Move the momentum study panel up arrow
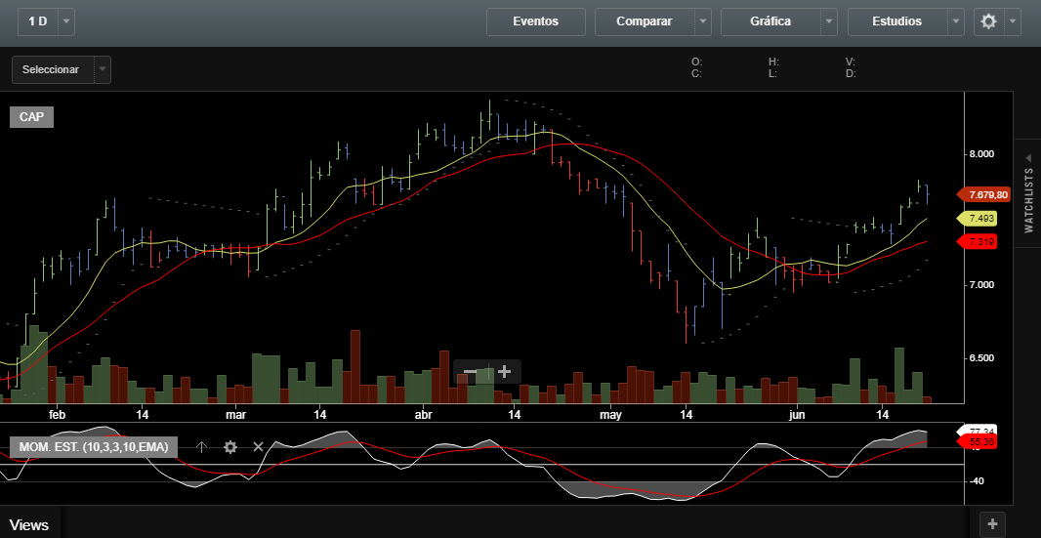1041x538 pixels. coord(202,447)
